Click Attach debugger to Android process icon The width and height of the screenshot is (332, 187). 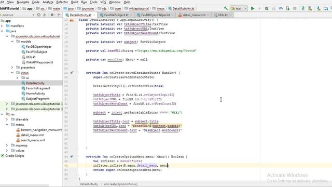click(x=287, y=8)
